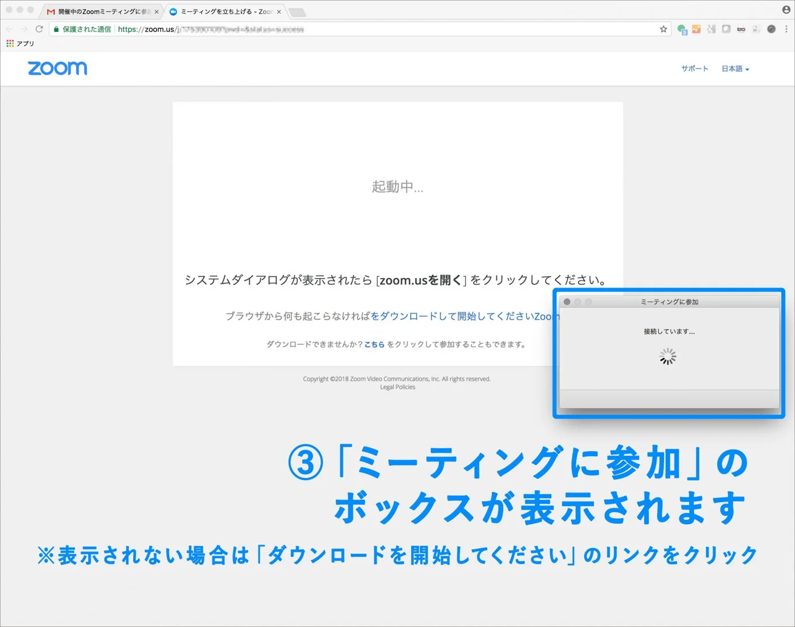The width and height of the screenshot is (795, 627).
Task: Click the Chrome window red close button
Action: pyautogui.click(x=9, y=10)
